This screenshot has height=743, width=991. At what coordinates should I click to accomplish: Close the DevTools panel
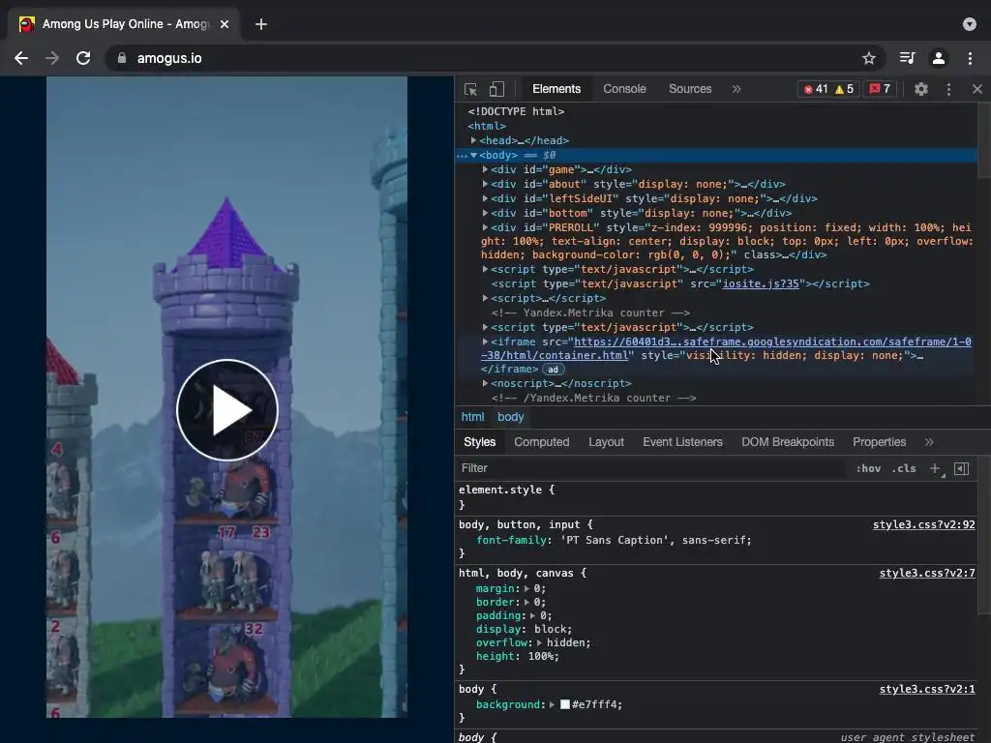(977, 89)
